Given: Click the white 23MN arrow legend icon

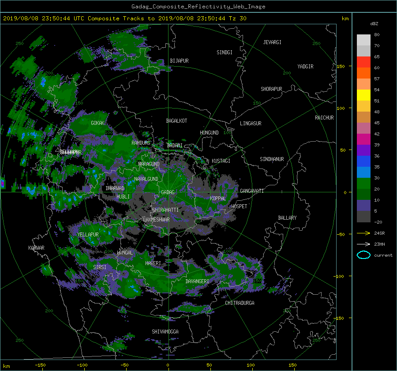Looking at the screenshot, I should point(363,244).
